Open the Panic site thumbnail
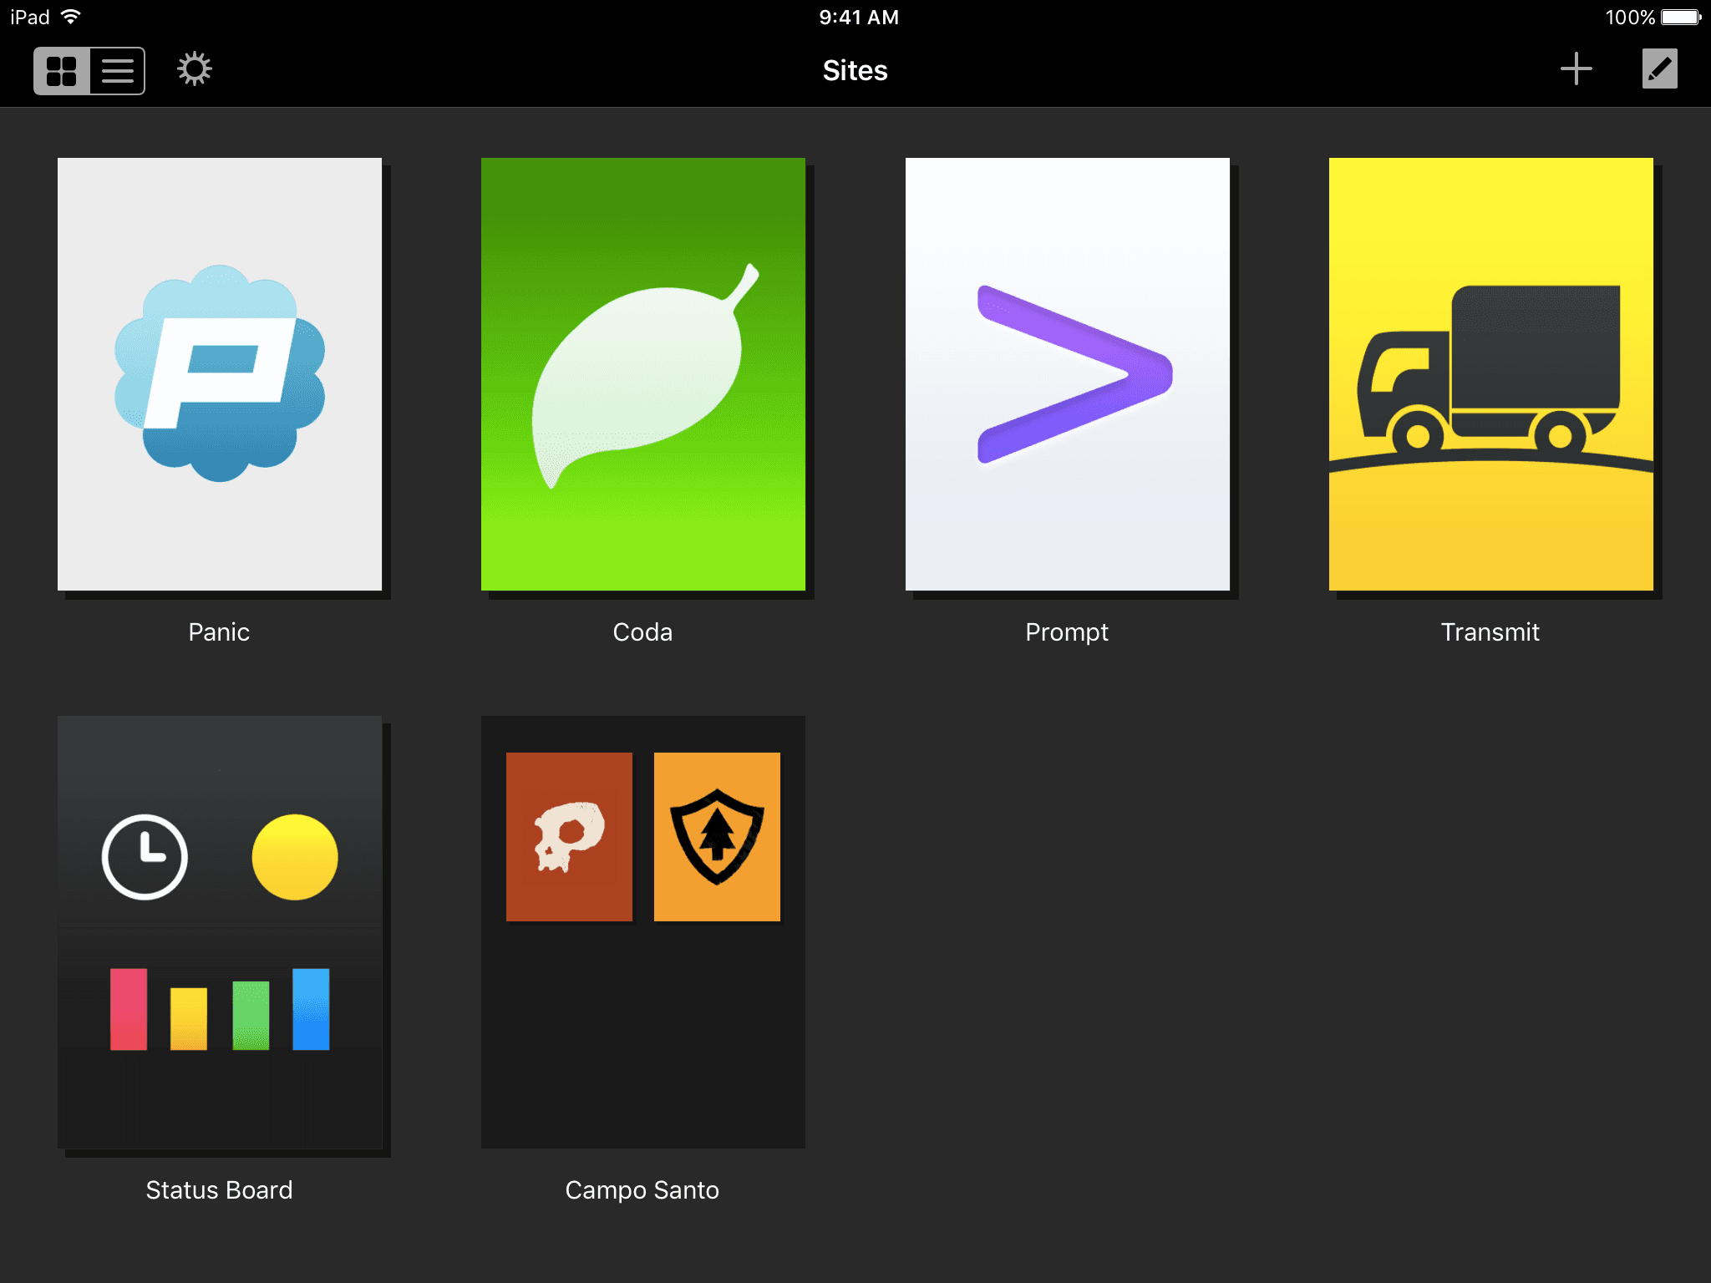 [220, 374]
